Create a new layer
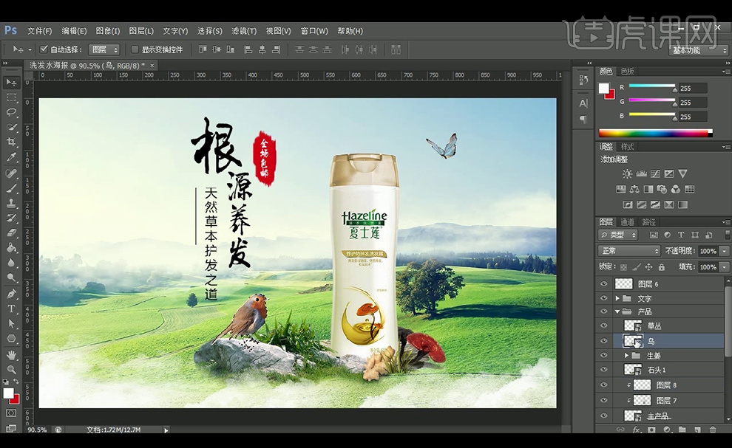 coord(697,430)
